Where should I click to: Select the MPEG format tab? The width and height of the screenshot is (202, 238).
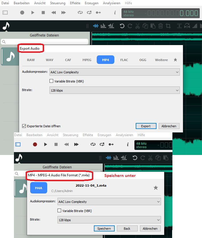click(x=87, y=60)
